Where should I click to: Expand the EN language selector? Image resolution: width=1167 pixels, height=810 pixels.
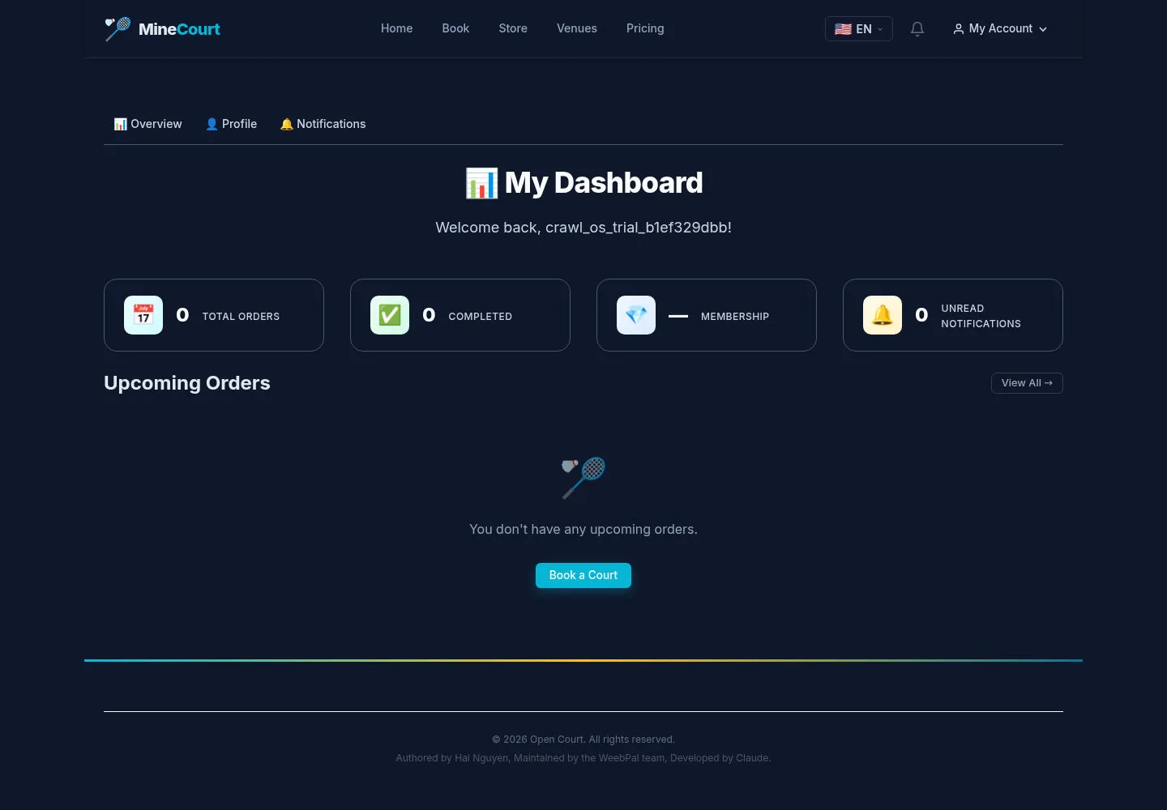point(859,29)
